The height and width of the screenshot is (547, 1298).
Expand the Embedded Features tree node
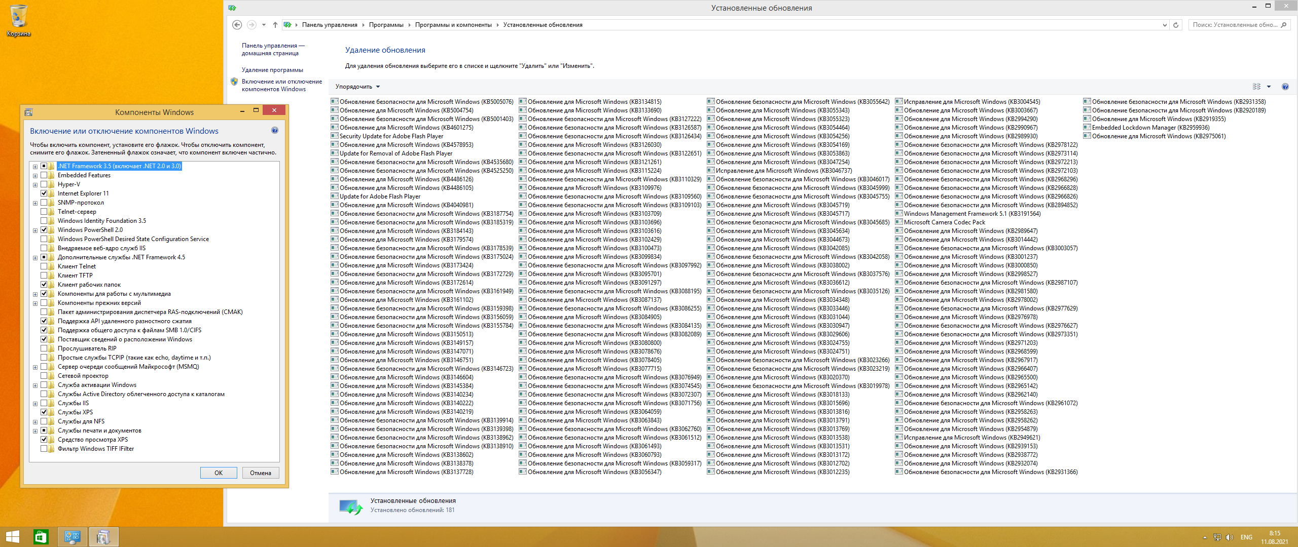pyautogui.click(x=35, y=176)
